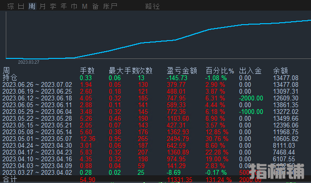Click the 13097.31 balance value

(285, 92)
